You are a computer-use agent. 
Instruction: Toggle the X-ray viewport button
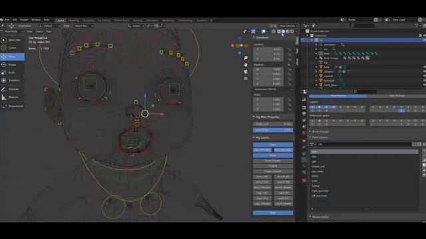(274, 31)
